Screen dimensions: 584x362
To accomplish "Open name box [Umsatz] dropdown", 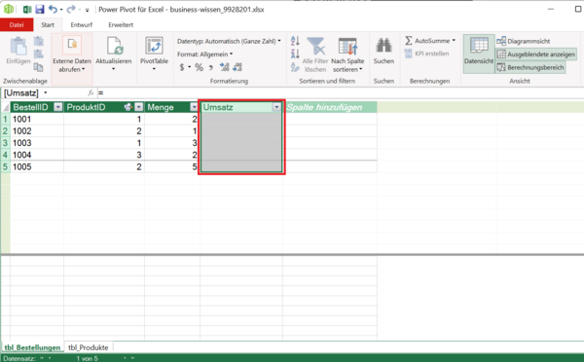I will [x=46, y=93].
